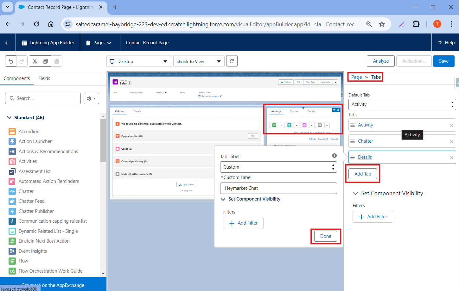Remove the Details tab with X
This screenshot has width=459, height=291.
[452, 158]
